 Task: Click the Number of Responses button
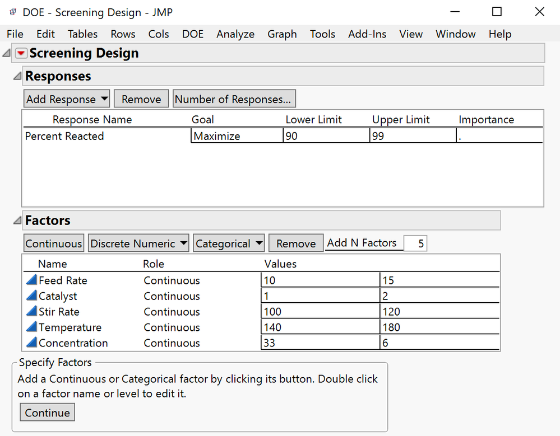(234, 99)
